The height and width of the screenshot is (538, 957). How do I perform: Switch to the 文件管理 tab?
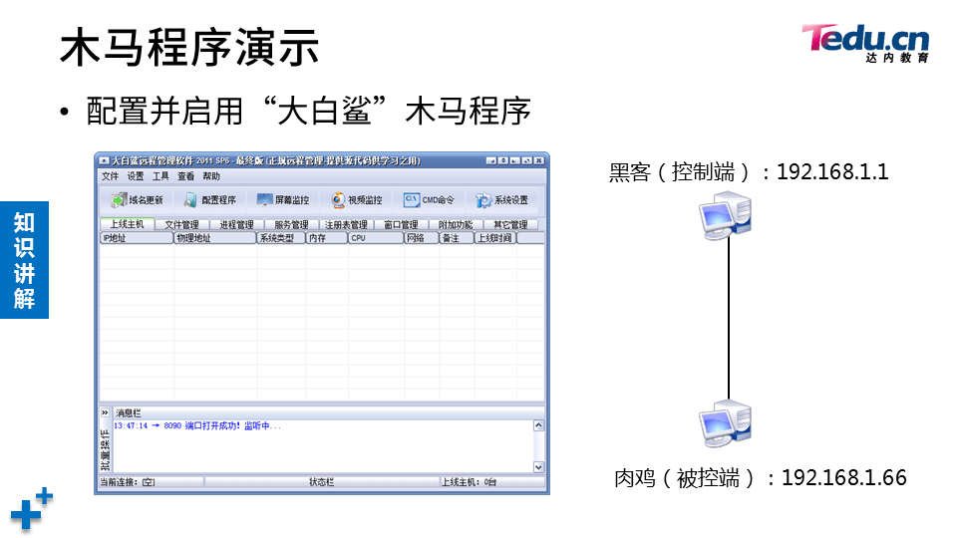(x=181, y=224)
